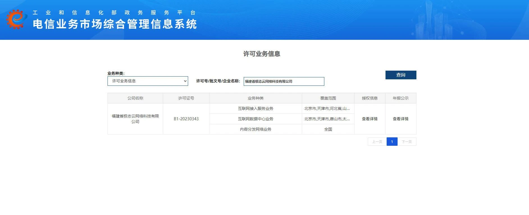529x215 pixels.
Task: Click the 互联网数据中心业务 row
Action: (x=256, y=119)
